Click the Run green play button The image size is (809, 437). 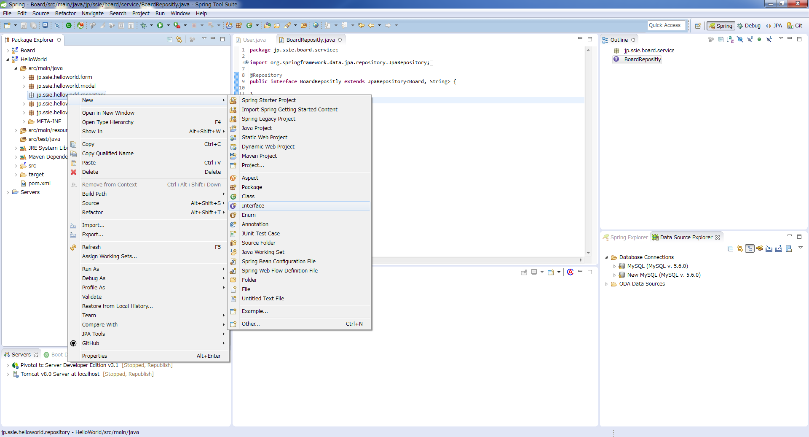tap(160, 26)
